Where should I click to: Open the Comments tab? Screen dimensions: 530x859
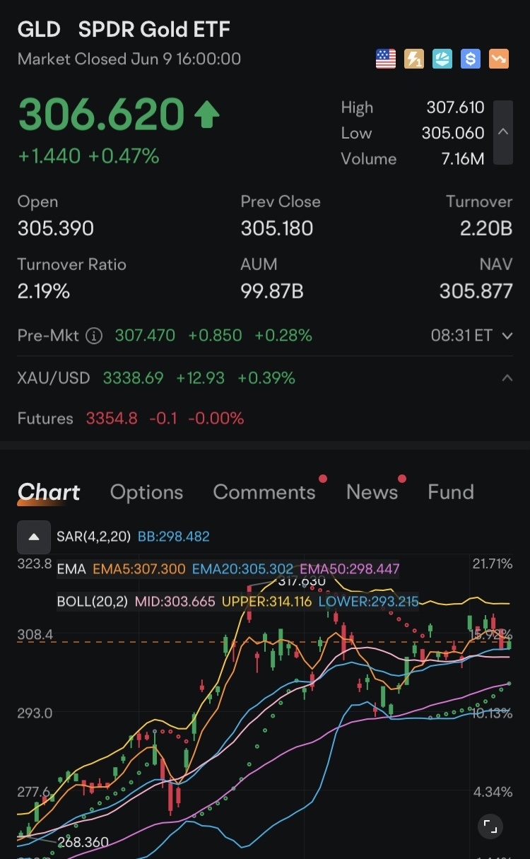click(x=264, y=492)
